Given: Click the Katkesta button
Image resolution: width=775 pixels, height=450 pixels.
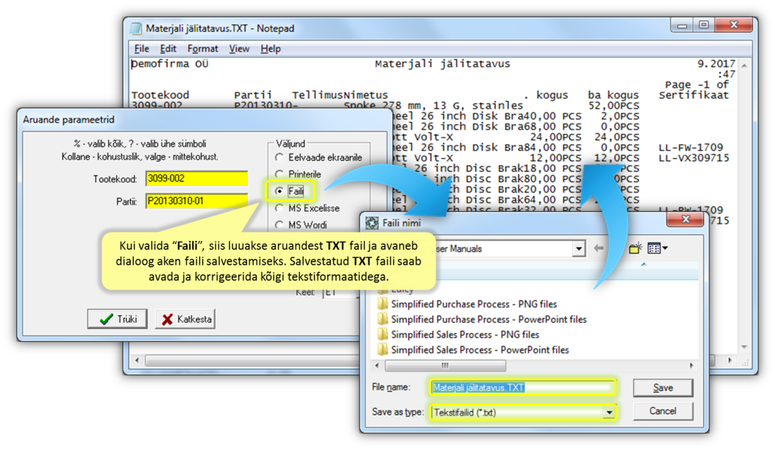Looking at the screenshot, I should [187, 319].
